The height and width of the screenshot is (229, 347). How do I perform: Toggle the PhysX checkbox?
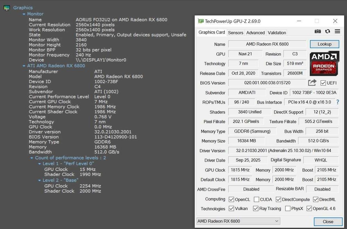[288, 209]
